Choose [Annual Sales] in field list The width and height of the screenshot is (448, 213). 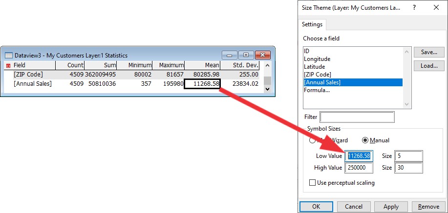[x=321, y=82]
